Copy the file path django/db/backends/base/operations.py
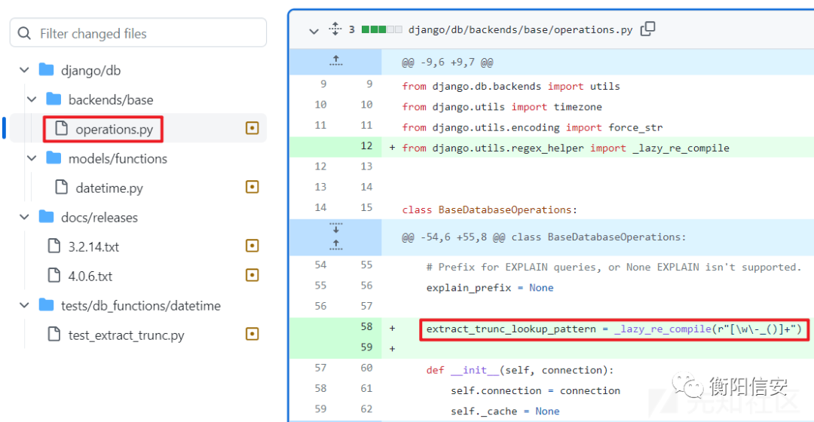814x422 pixels. pos(648,29)
